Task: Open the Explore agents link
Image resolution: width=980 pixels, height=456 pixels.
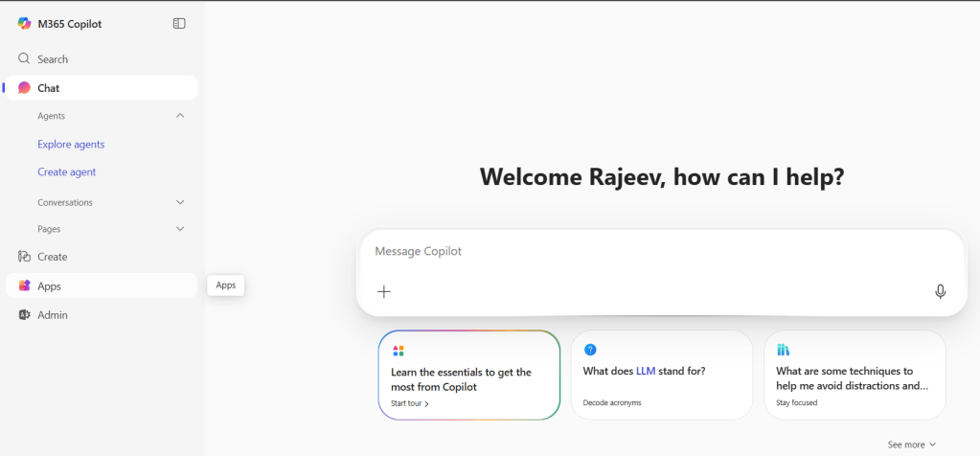Action: [71, 145]
